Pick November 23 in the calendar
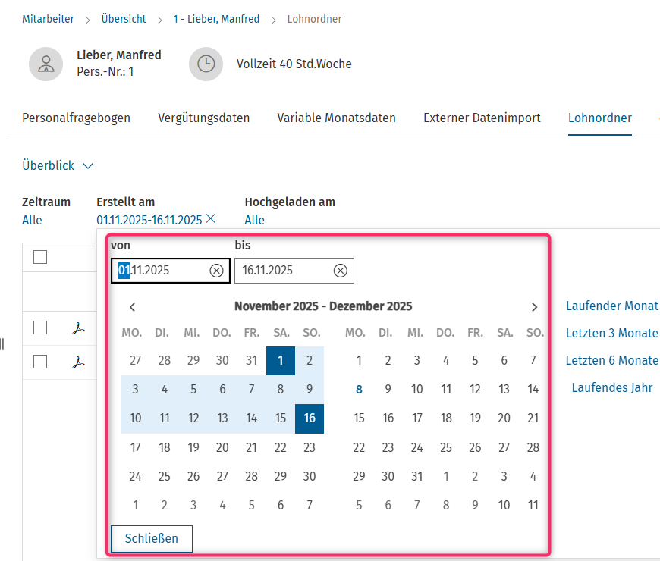660x561 pixels. [310, 447]
